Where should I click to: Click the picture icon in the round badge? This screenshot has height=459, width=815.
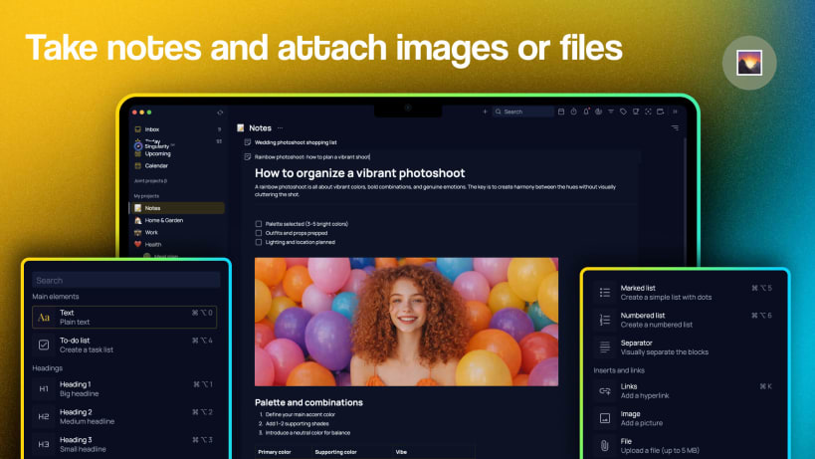tap(749, 63)
